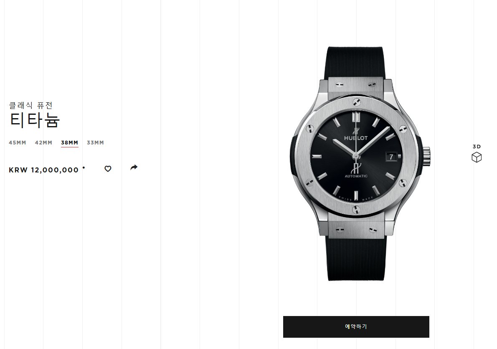Select the 38MM size tab
This screenshot has width=497, height=349.
pos(70,143)
